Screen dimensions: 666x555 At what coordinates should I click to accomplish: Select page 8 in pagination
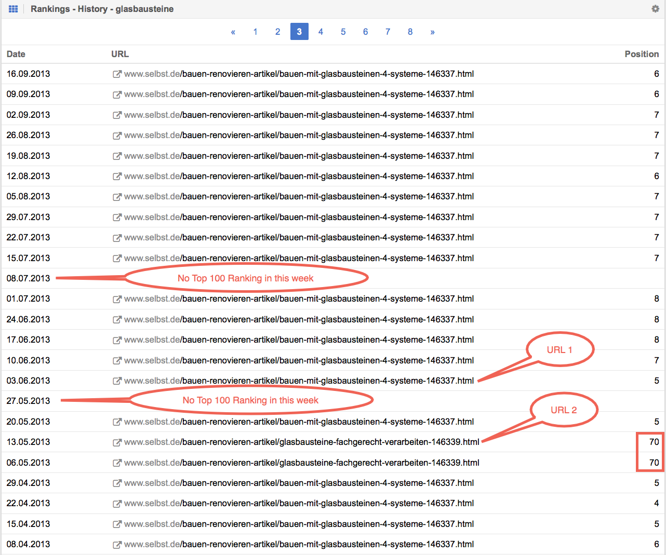(x=410, y=32)
